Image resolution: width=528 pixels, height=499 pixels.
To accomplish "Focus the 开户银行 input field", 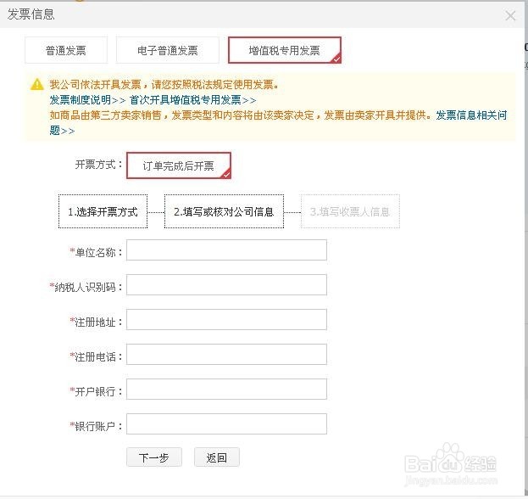I will pyautogui.click(x=226, y=389).
